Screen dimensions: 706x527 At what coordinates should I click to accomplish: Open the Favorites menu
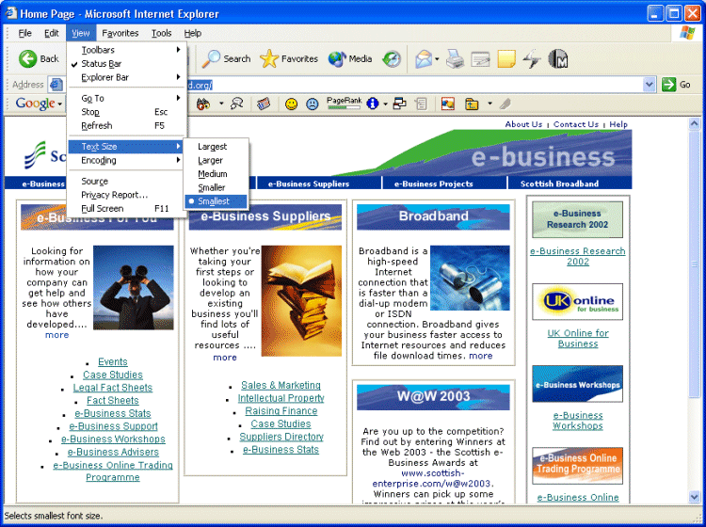[x=120, y=33]
